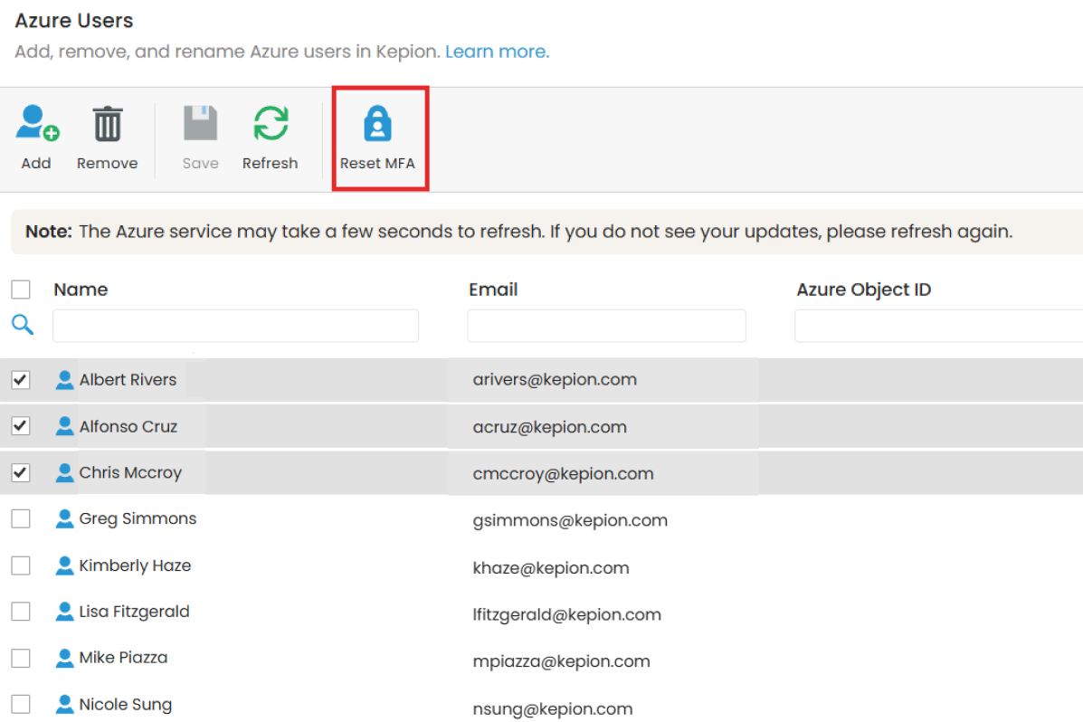The image size is (1083, 722).
Task: Open the Learn more link
Action: click(498, 52)
